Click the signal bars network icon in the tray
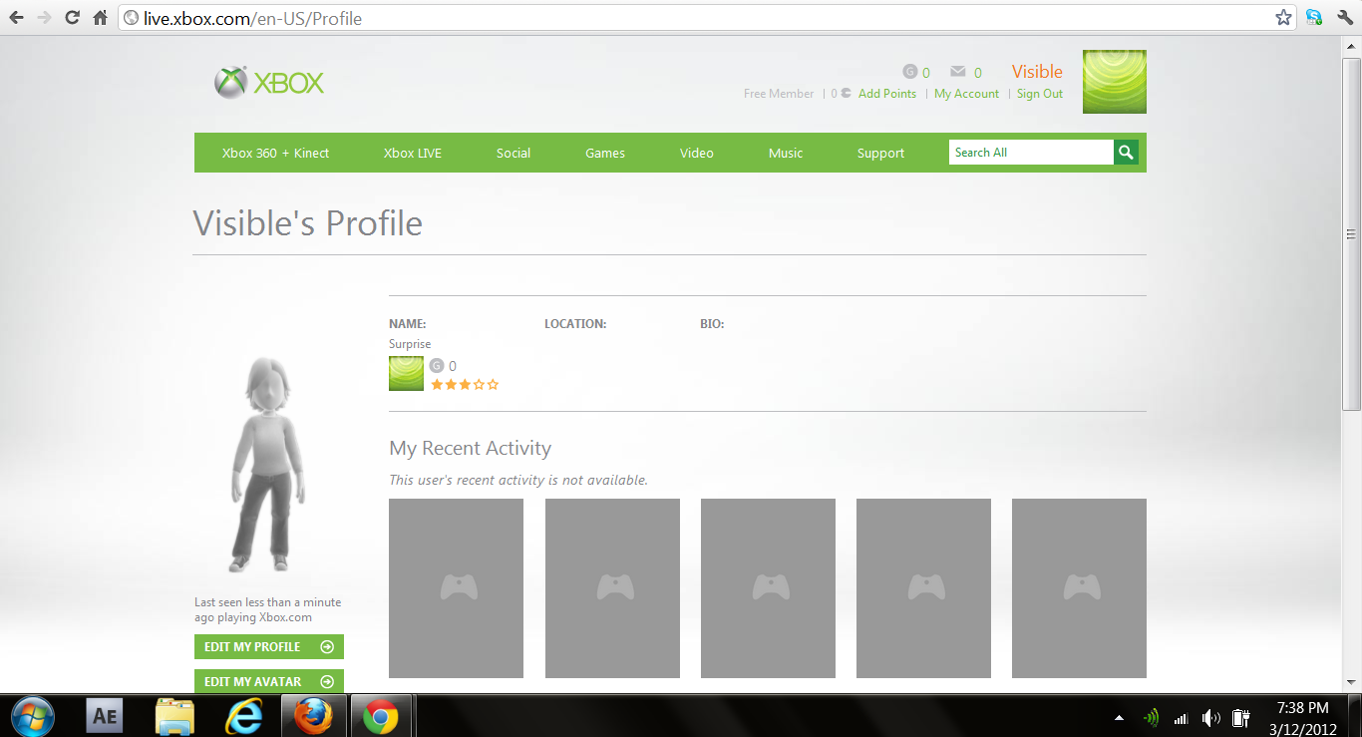The image size is (1362, 737). pyautogui.click(x=1182, y=718)
